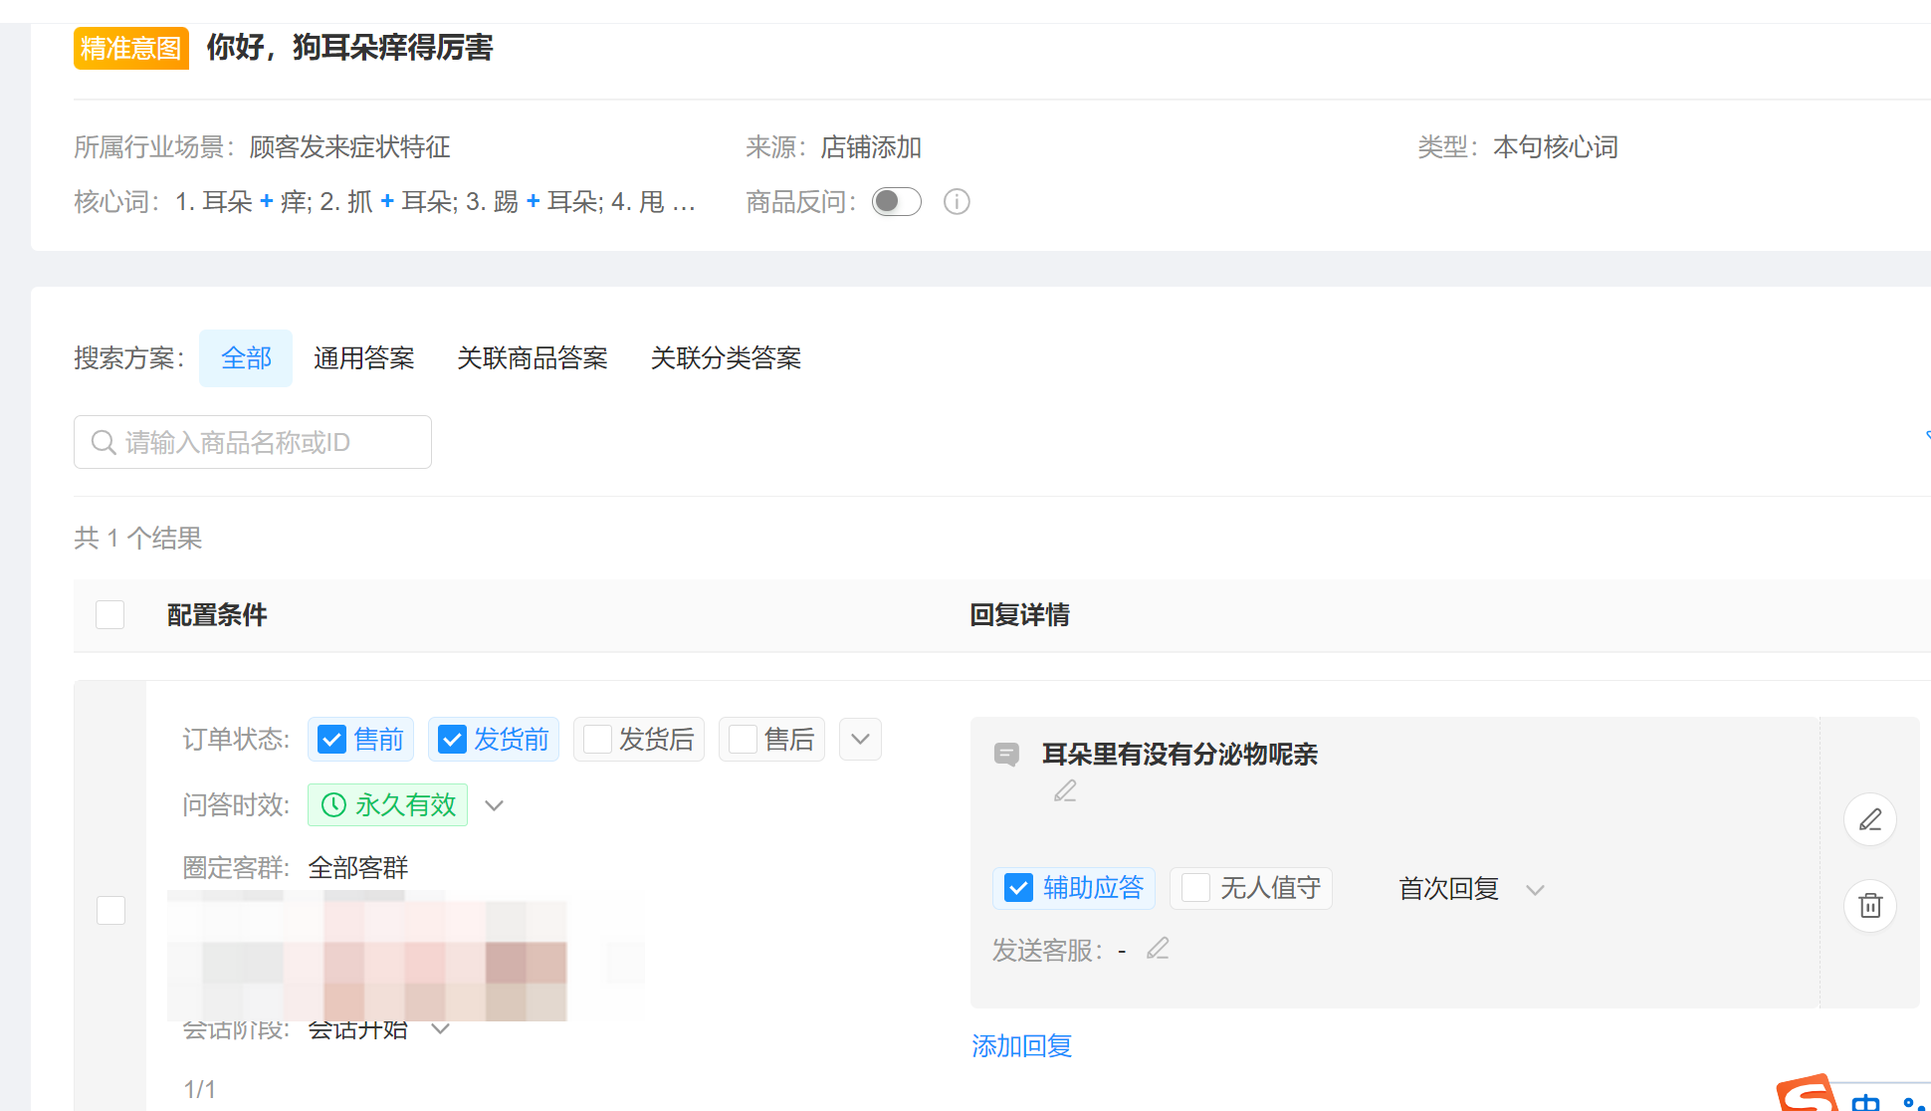Open the 会话阶段 dropdown chevron
The height and width of the screenshot is (1111, 1931).
coord(441,1028)
